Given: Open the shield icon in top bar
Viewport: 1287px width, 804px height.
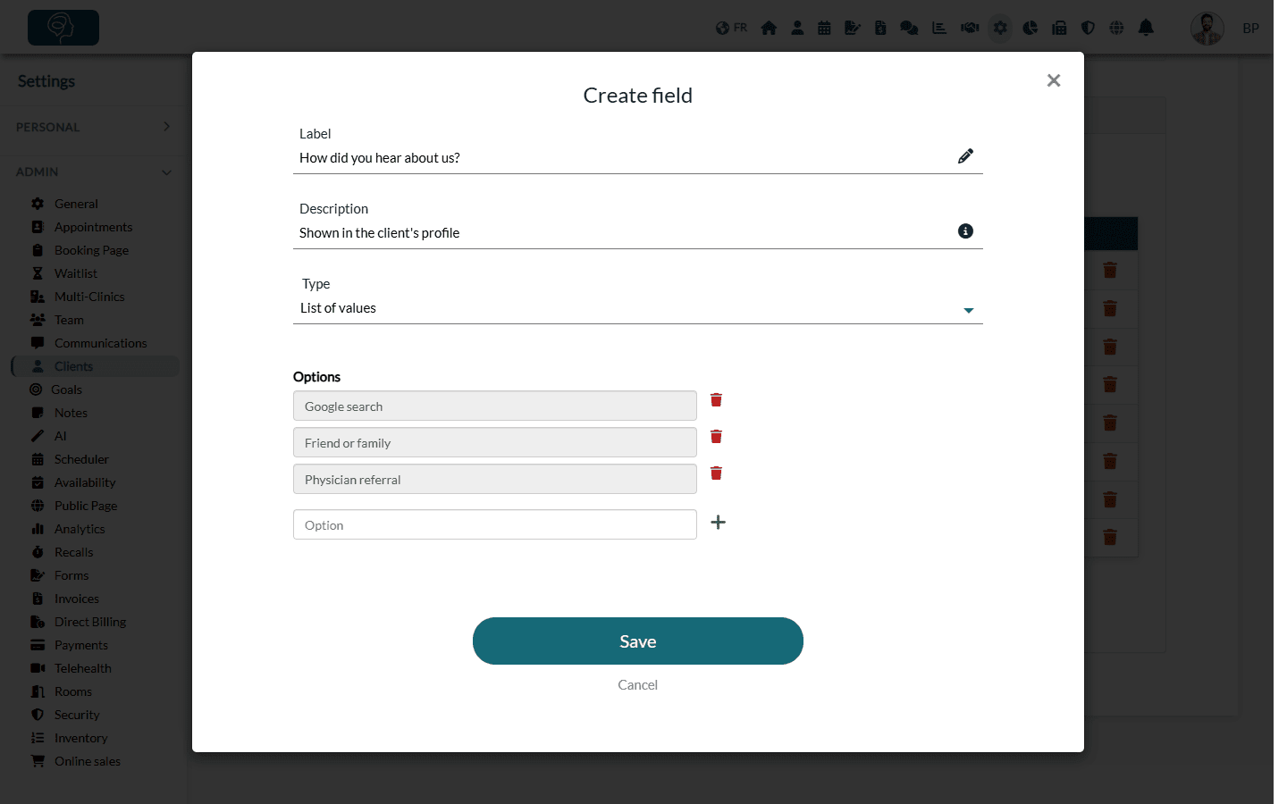Looking at the screenshot, I should [x=1088, y=28].
